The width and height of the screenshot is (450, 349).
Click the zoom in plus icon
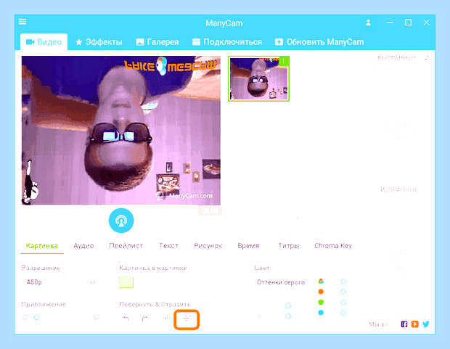tap(96, 317)
